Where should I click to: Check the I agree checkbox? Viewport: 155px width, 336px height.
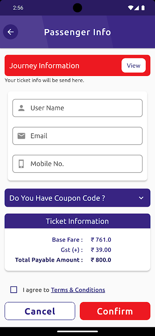[14, 290]
